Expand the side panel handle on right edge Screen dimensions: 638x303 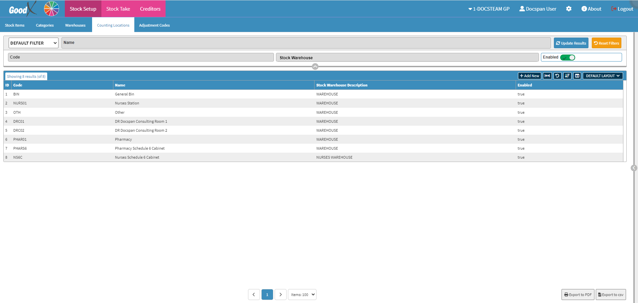pyautogui.click(x=634, y=168)
